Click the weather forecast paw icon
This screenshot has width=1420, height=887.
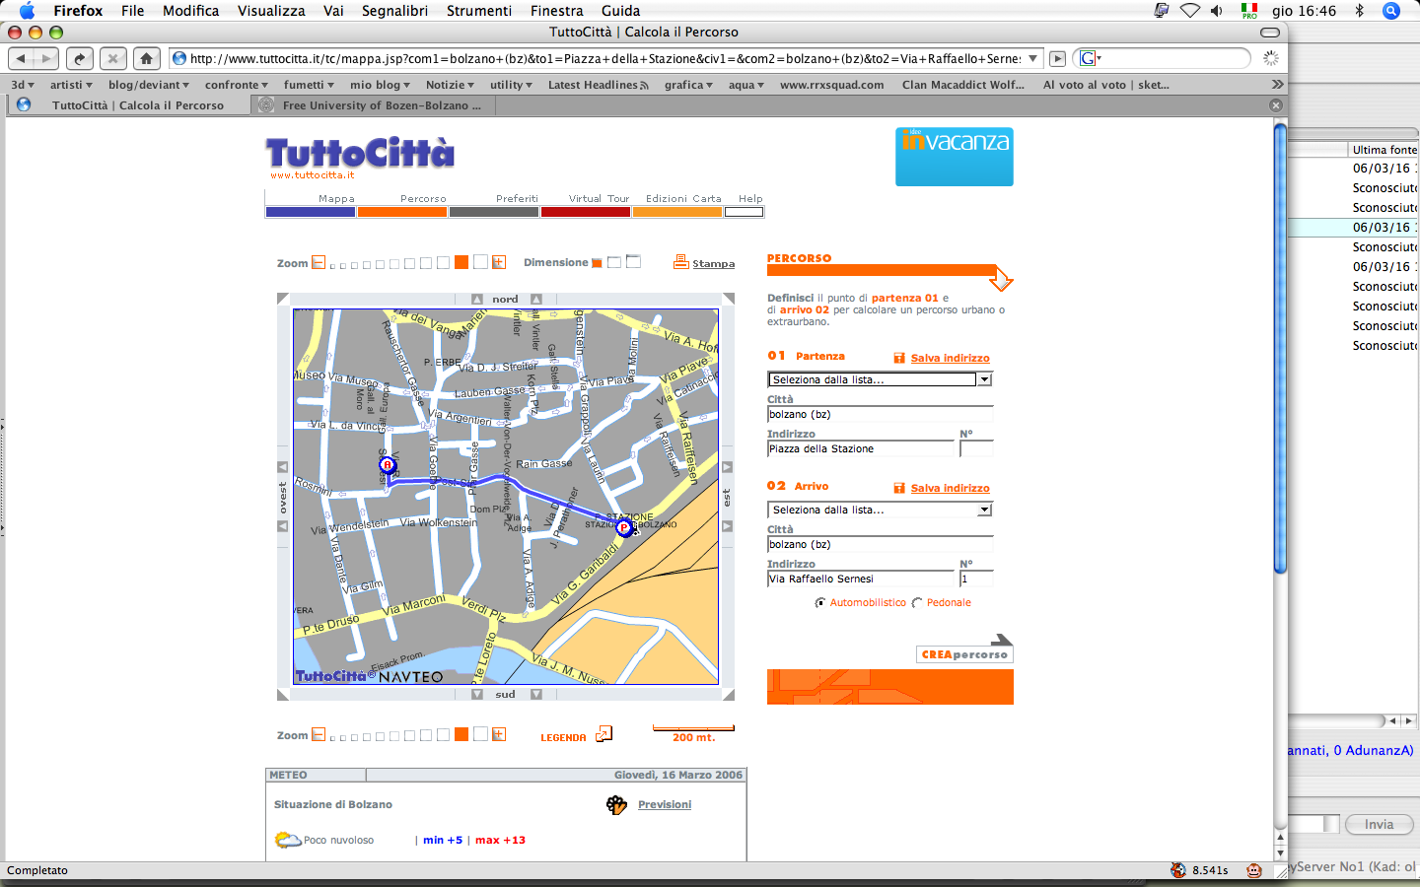(617, 805)
